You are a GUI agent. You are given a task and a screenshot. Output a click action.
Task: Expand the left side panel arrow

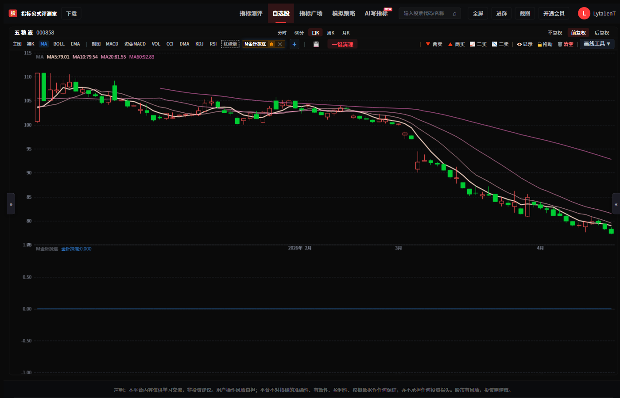click(11, 204)
